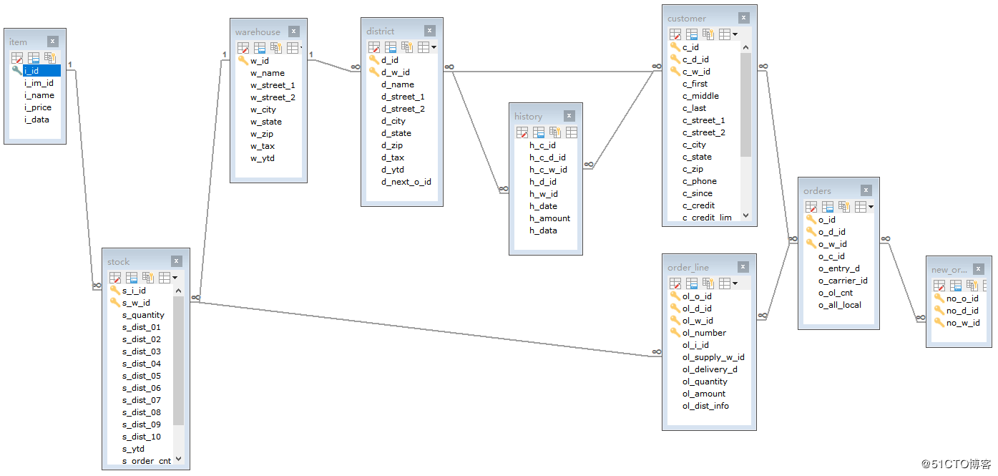
Task: Open the grid dropdown in stock table
Action: pyautogui.click(x=175, y=278)
